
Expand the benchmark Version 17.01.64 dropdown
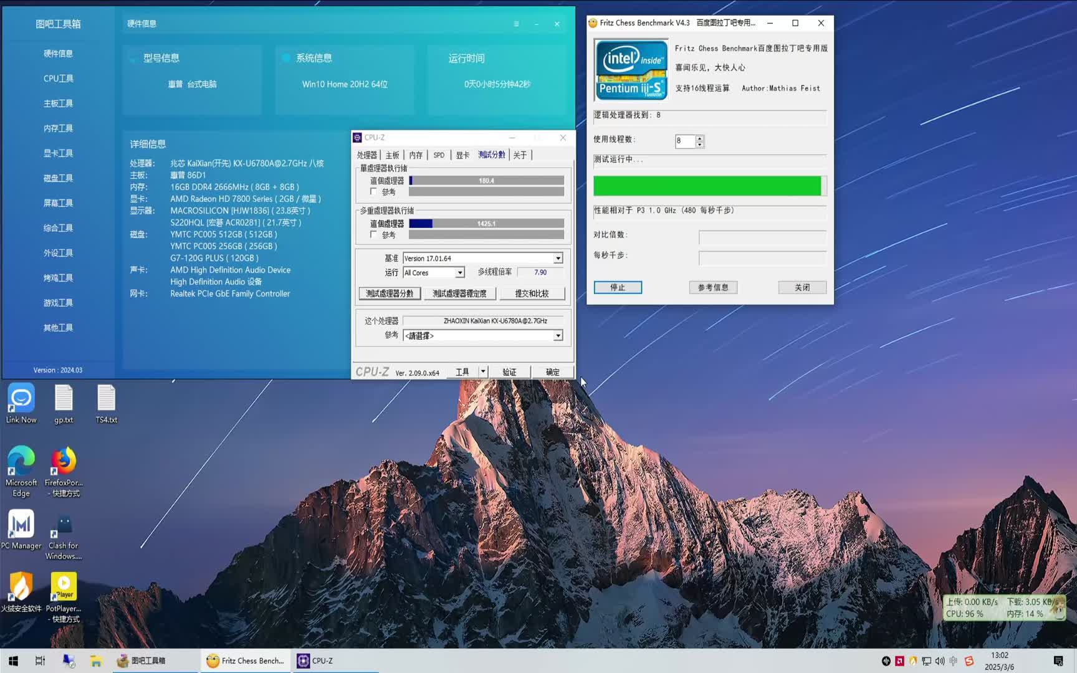558,259
